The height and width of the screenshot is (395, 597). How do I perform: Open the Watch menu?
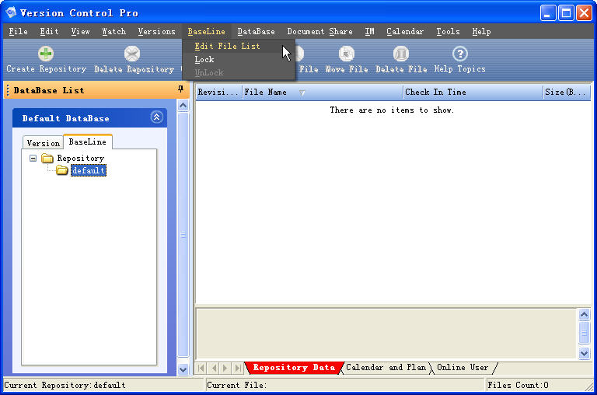(x=113, y=31)
